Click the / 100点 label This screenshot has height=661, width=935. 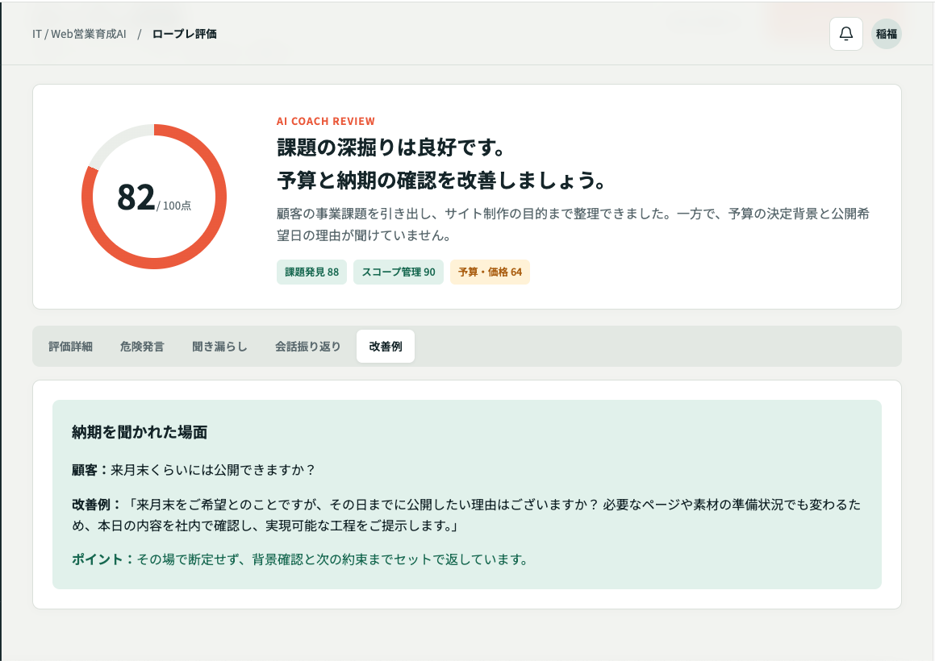tap(174, 206)
